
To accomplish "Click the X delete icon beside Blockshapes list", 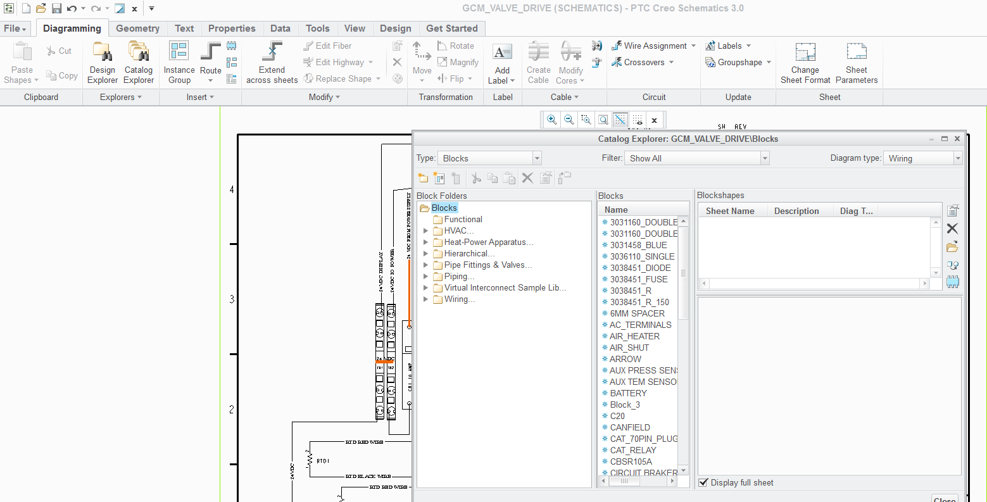I will (x=952, y=229).
